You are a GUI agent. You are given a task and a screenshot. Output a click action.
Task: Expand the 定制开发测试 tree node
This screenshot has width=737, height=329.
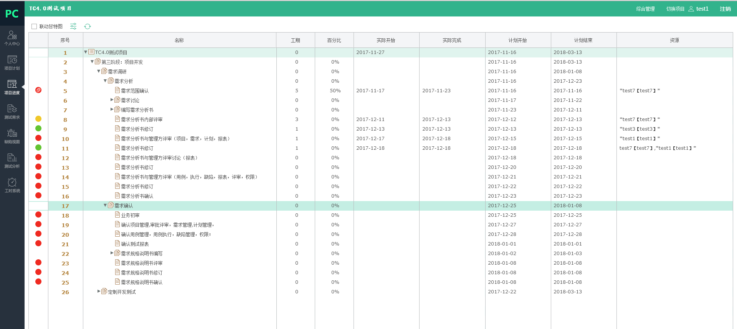(99, 291)
